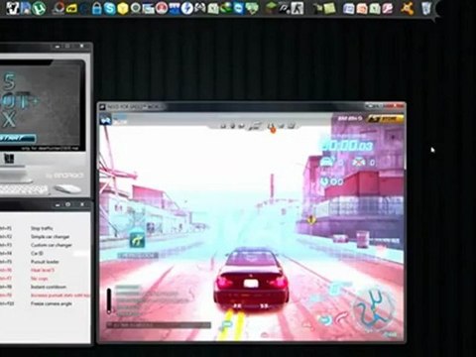Select red 'Heat level 5' entry
Viewport: 476px width, 357px height.
pyautogui.click(x=43, y=270)
